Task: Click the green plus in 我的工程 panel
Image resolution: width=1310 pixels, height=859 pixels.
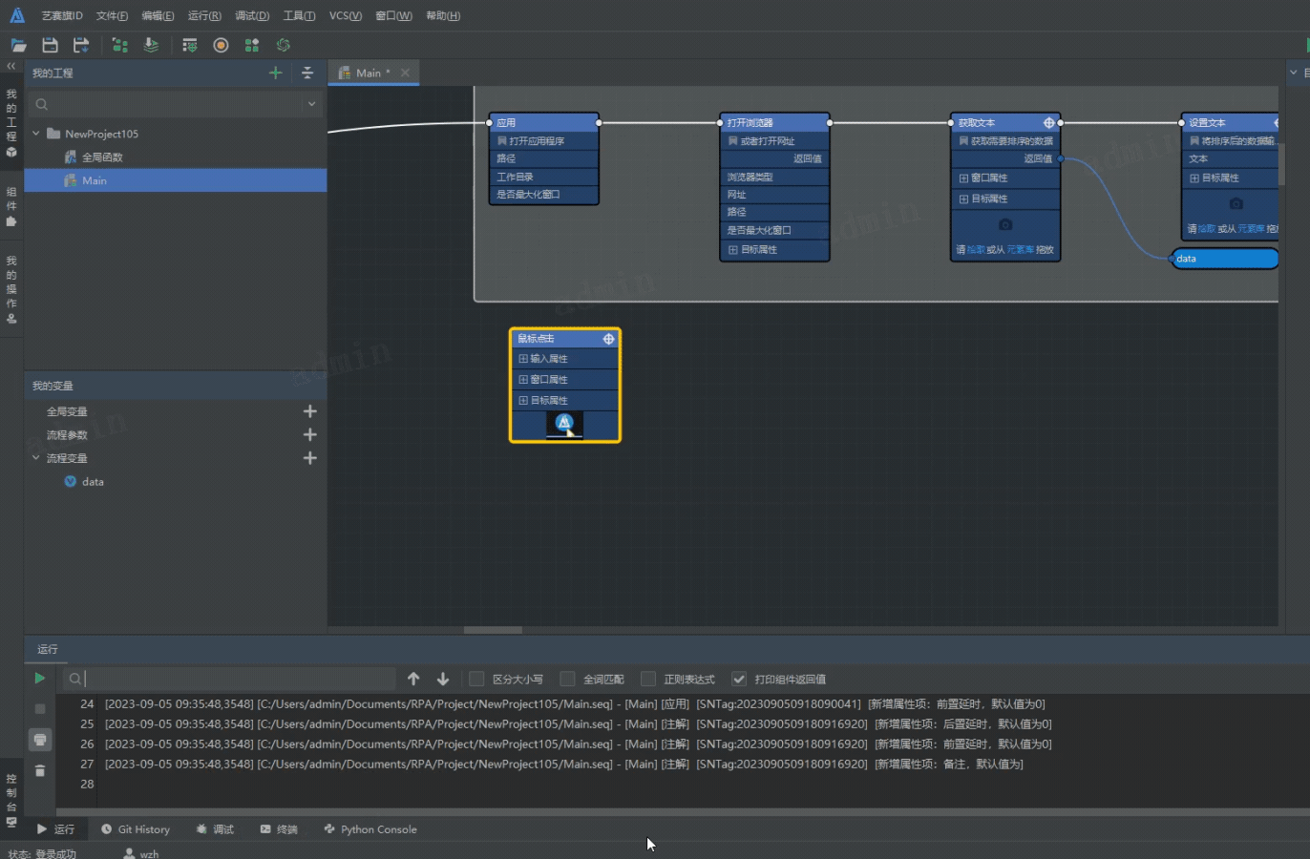Action: 275,73
